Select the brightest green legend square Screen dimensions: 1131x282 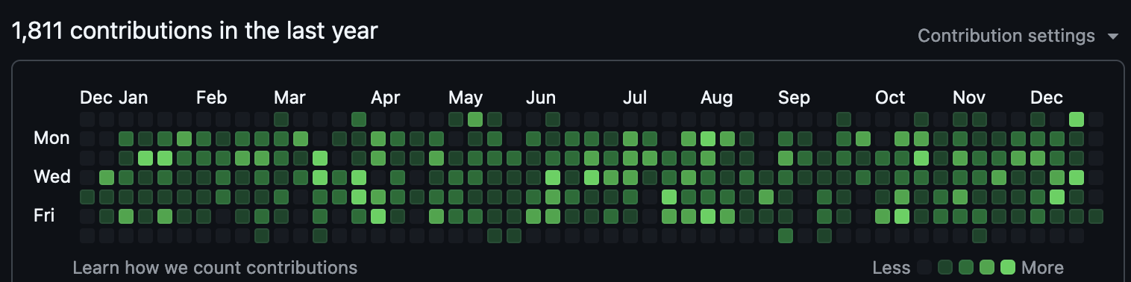[x=1008, y=267]
